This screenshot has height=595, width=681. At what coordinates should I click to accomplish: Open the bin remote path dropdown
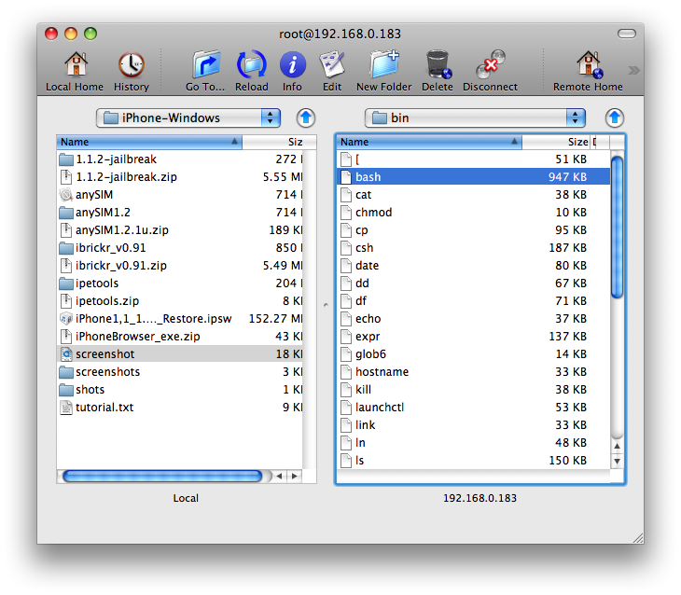[x=475, y=118]
